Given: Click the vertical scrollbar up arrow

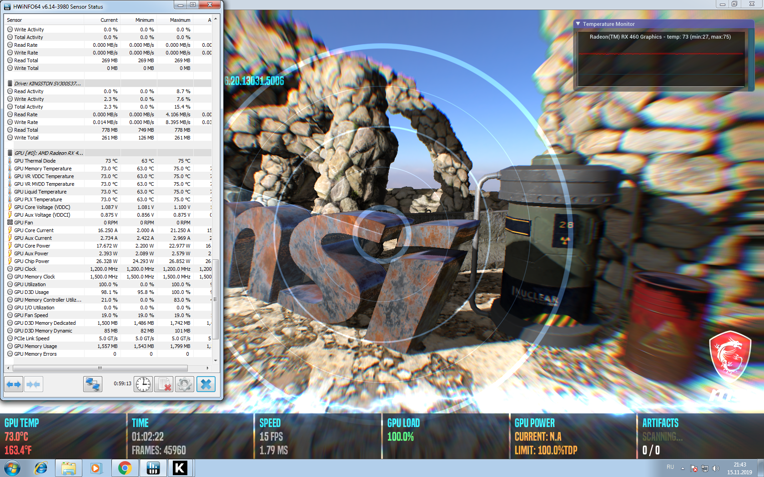Looking at the screenshot, I should 216,19.
